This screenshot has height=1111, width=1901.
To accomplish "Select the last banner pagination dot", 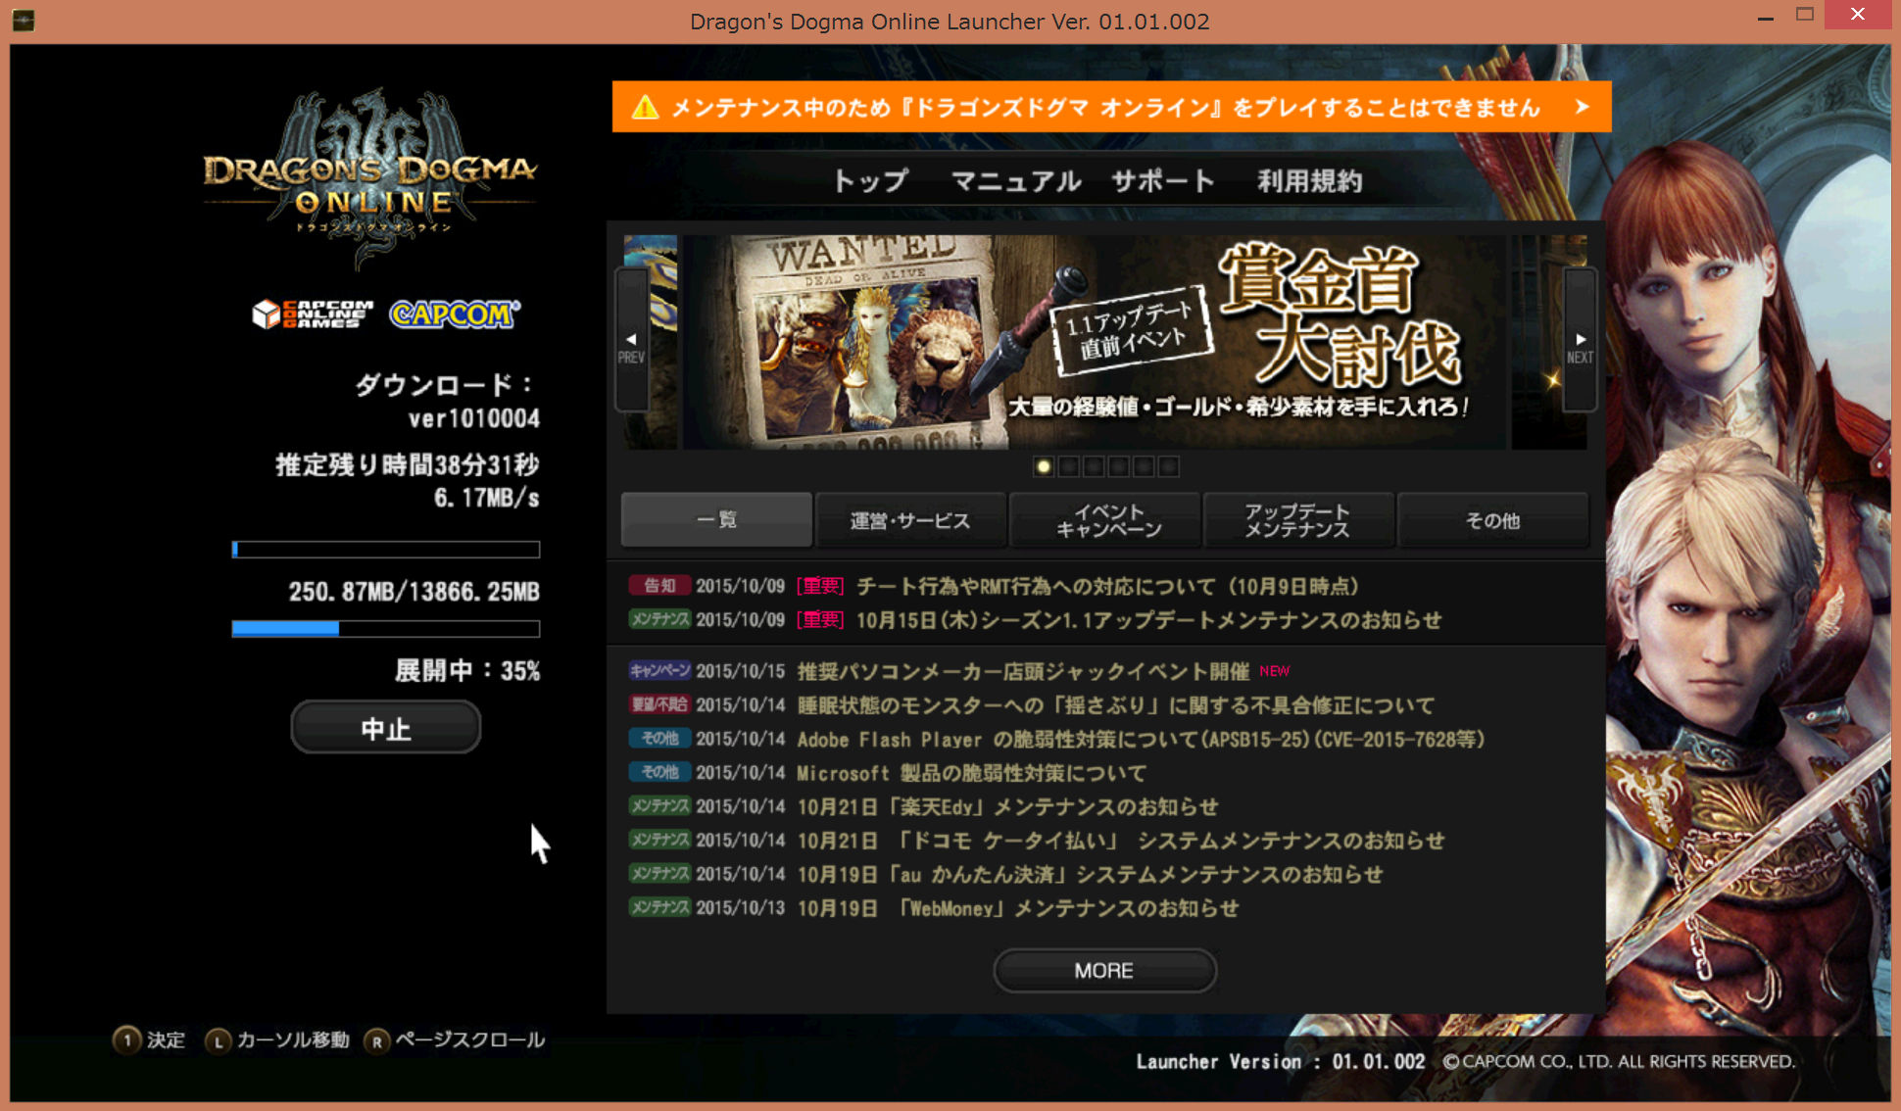I will [x=1168, y=466].
